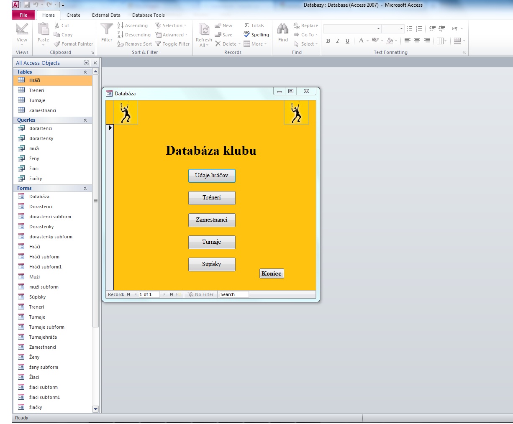Click the Refresh All icon
This screenshot has height=424, width=513.
[204, 30]
